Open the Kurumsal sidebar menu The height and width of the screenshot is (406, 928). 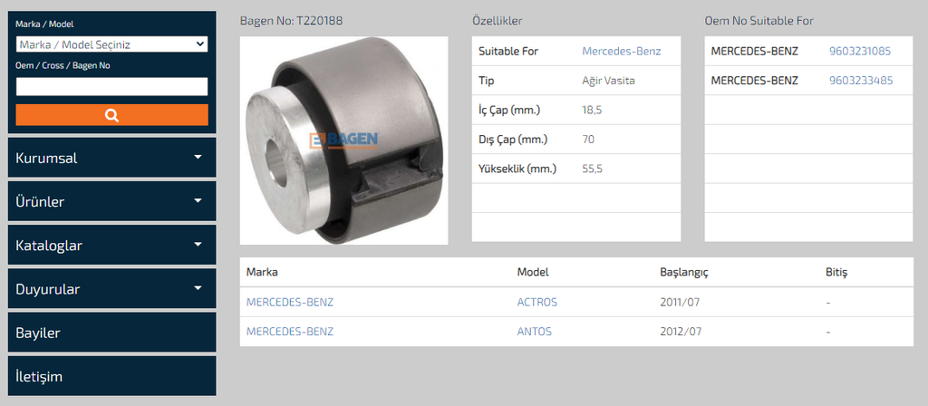(x=111, y=158)
